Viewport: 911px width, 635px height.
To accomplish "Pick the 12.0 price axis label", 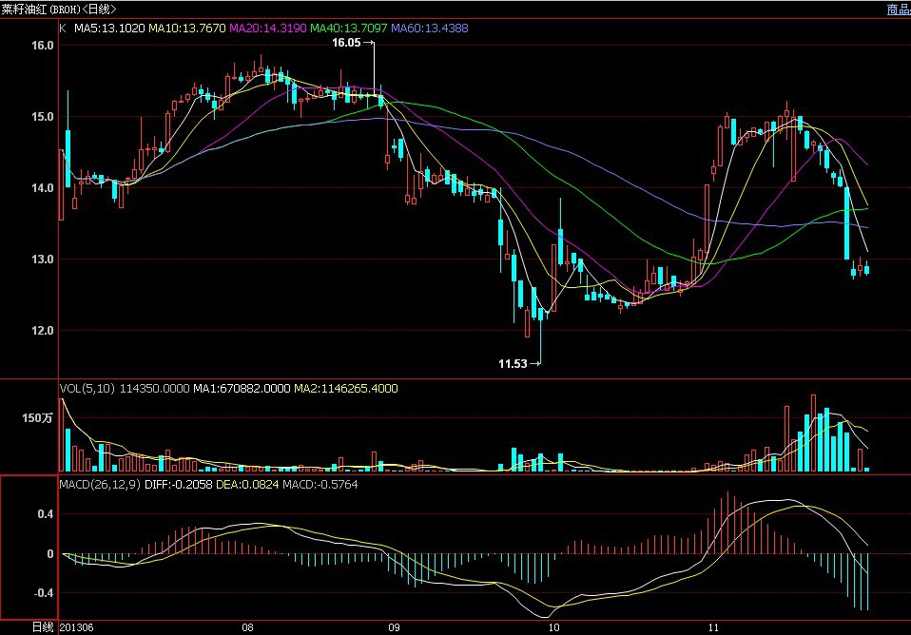I will tap(43, 331).
